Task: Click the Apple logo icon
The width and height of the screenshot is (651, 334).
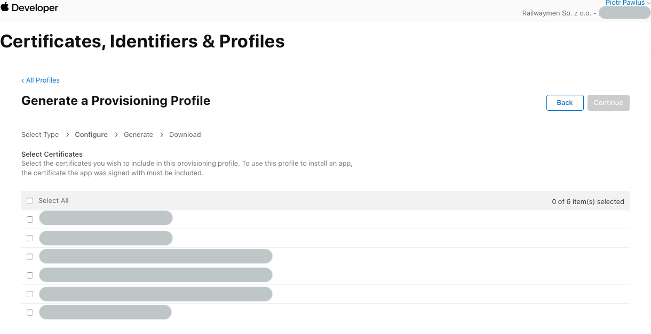Action: click(x=5, y=7)
